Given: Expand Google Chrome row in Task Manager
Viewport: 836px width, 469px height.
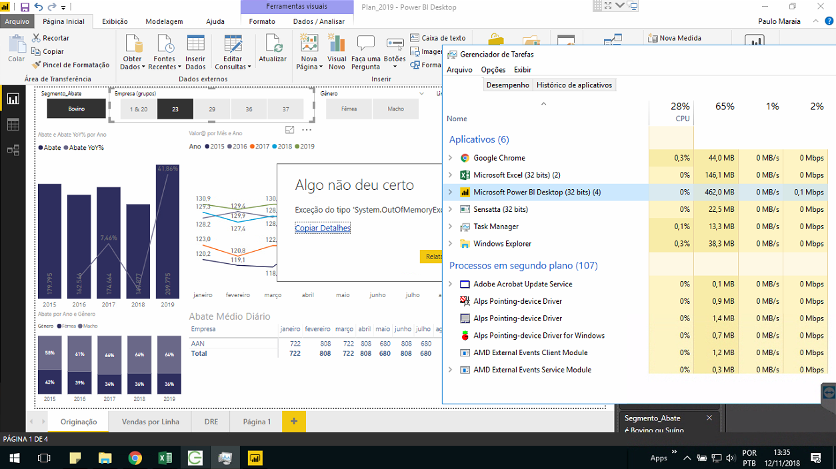Looking at the screenshot, I should point(451,158).
